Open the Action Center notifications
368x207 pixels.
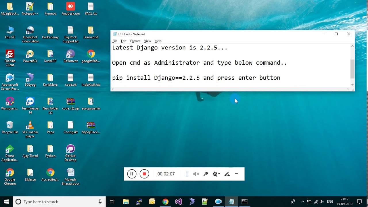359,202
